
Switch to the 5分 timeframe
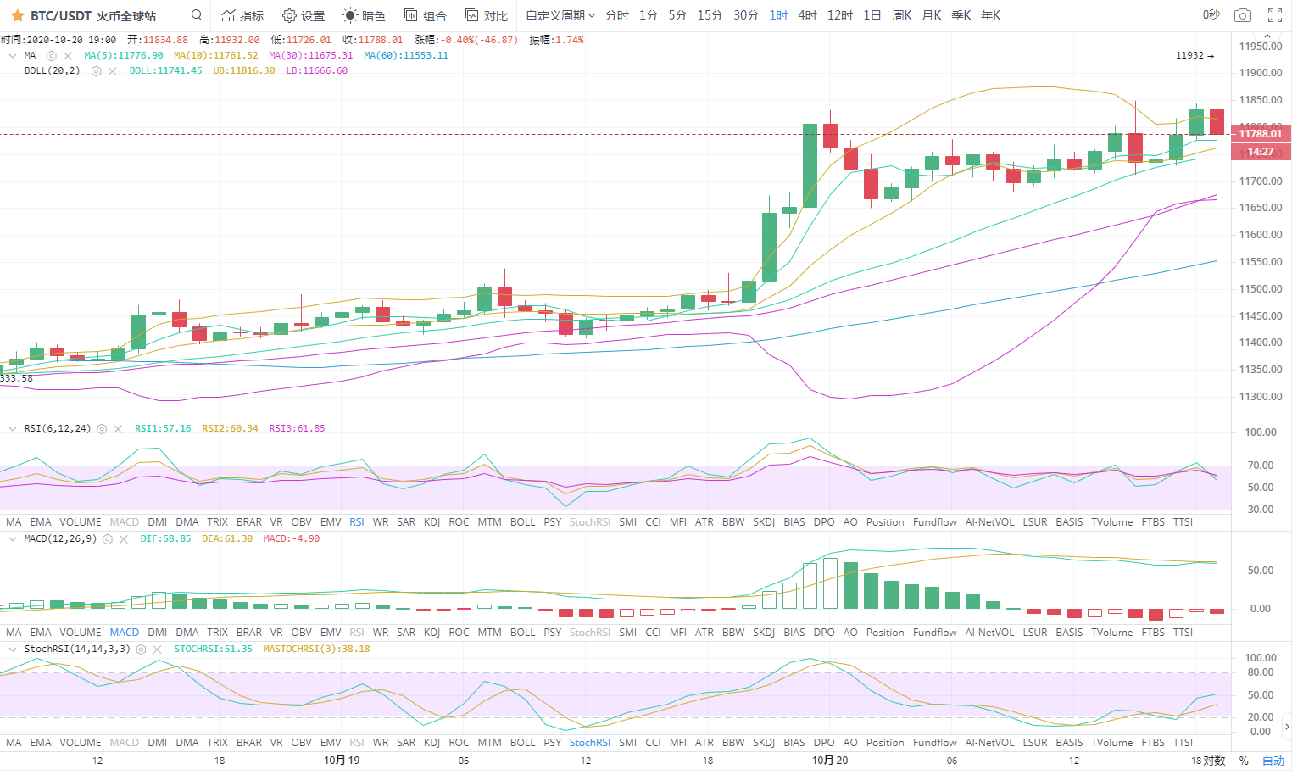(677, 15)
